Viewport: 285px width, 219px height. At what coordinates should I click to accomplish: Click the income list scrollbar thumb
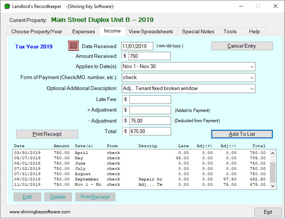tap(273, 172)
